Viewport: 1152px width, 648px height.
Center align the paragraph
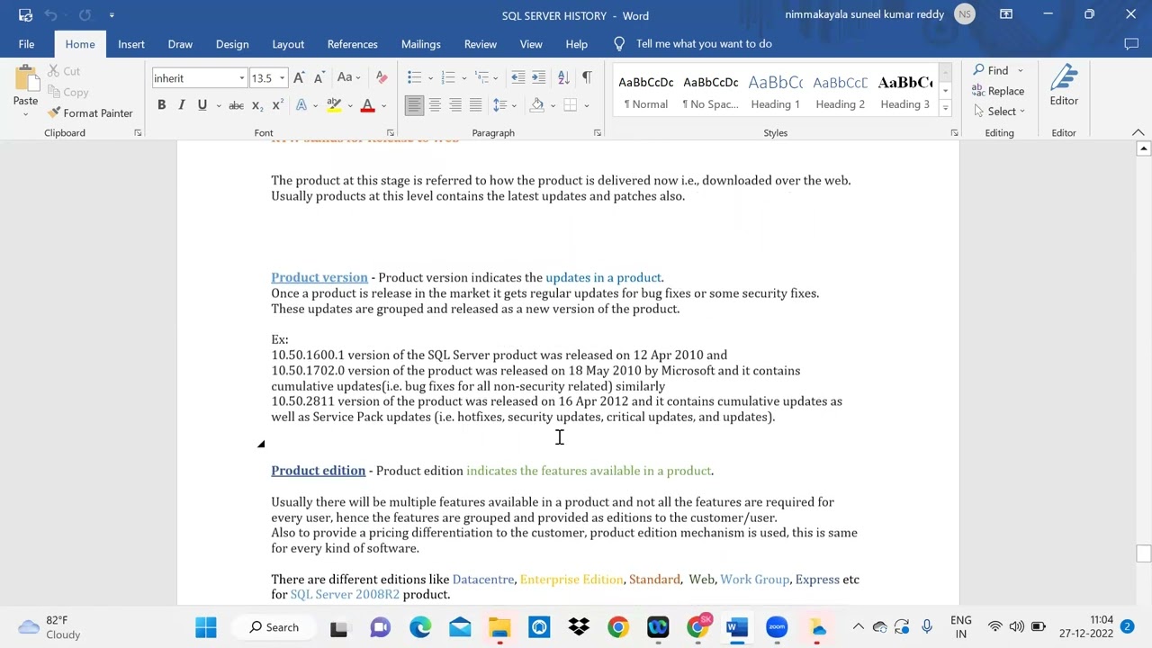coord(435,105)
